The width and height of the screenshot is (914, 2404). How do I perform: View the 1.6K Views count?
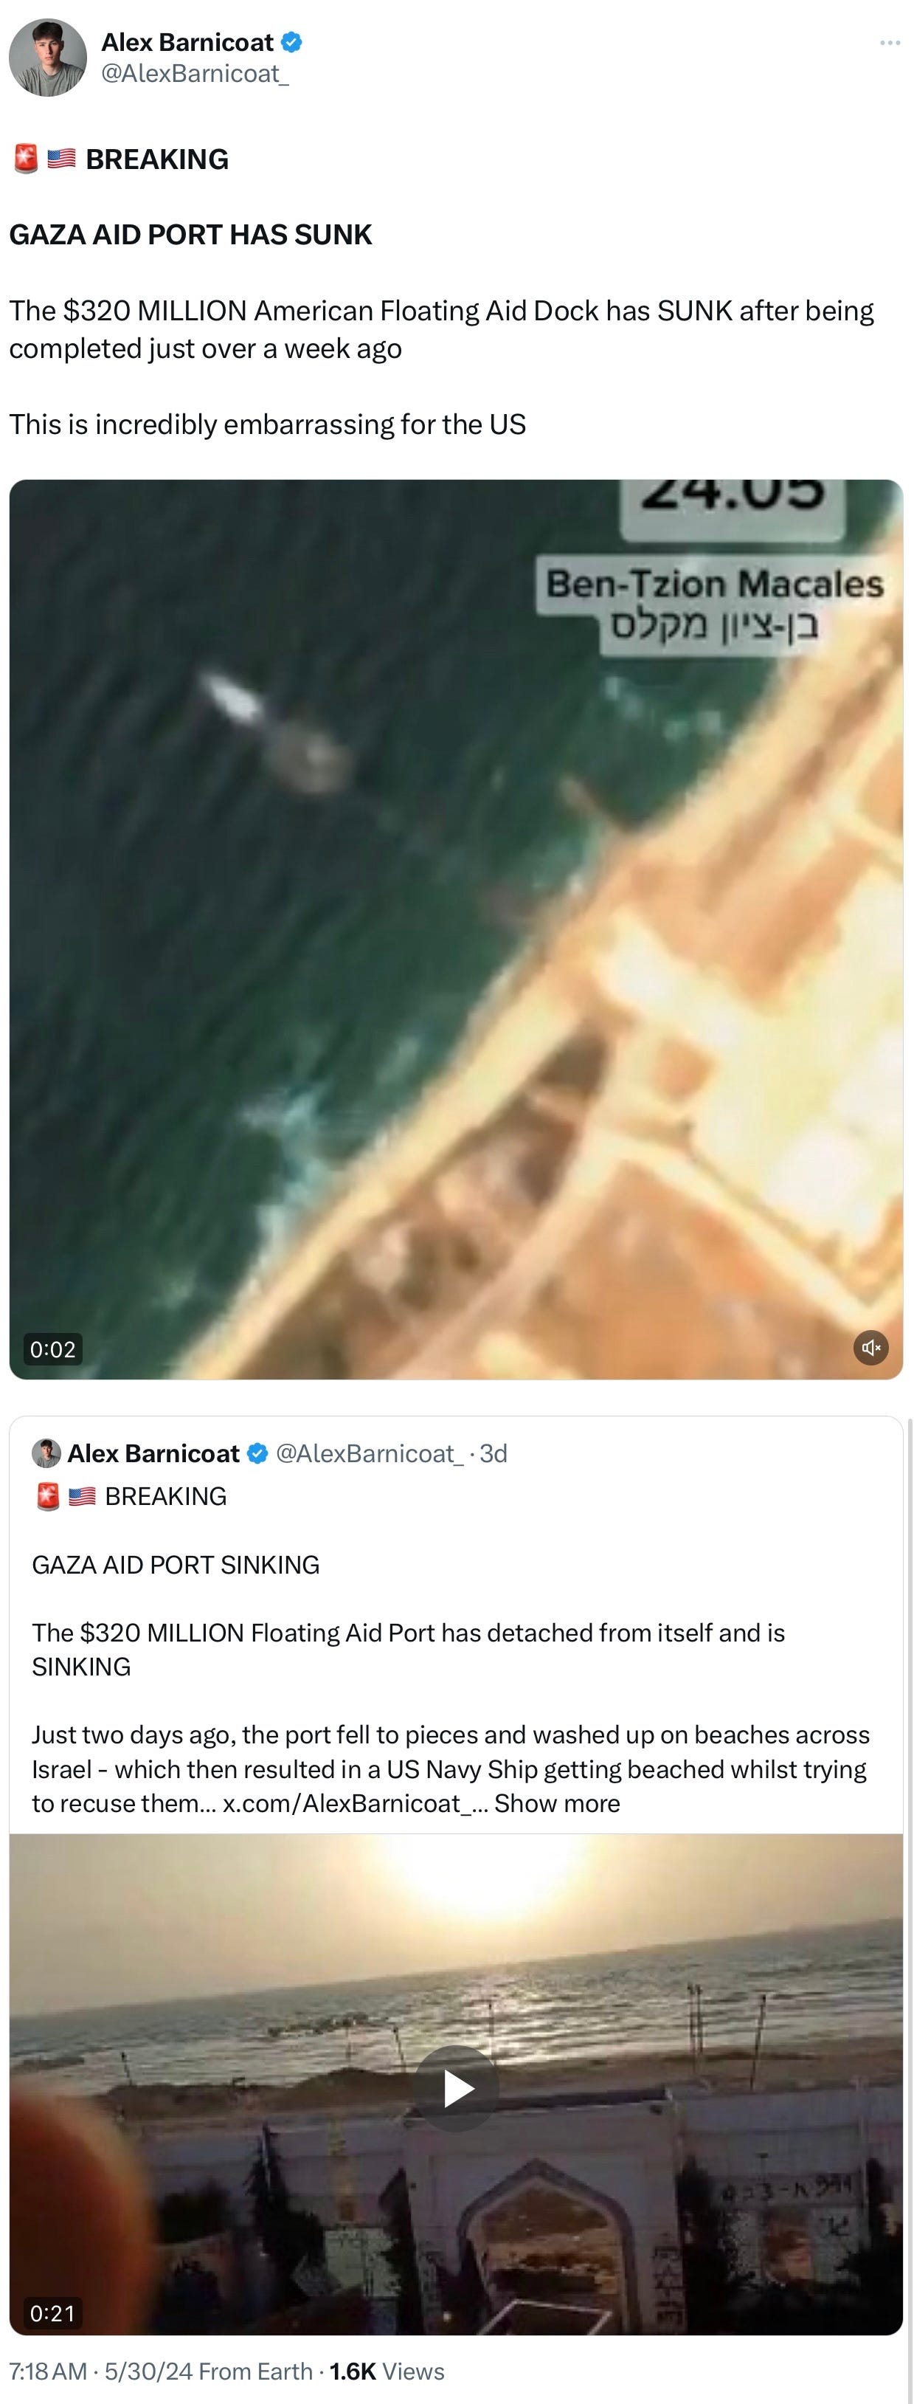point(387,2372)
